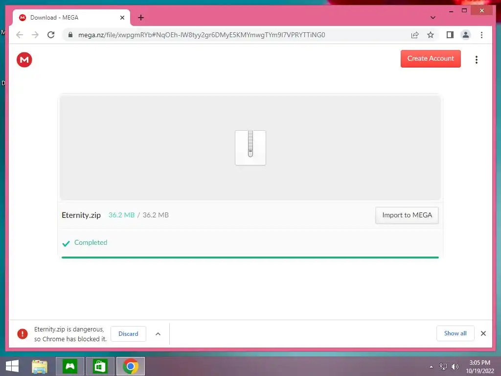Click the MEGA logo icon
This screenshot has height=376, width=501.
pyautogui.click(x=24, y=60)
